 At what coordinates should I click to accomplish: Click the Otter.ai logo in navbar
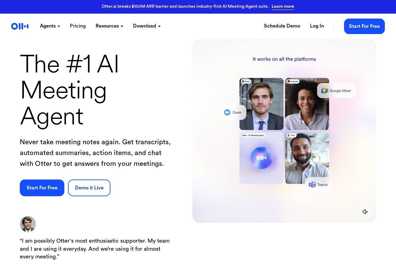20,26
